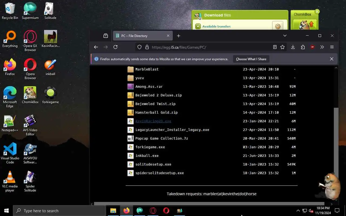This screenshot has height=216, width=346.
Task: Open the taskbar volume control
Action: (x=311, y=211)
